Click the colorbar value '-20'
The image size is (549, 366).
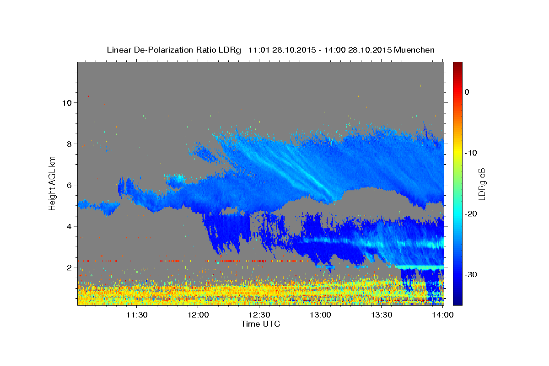tap(471, 214)
